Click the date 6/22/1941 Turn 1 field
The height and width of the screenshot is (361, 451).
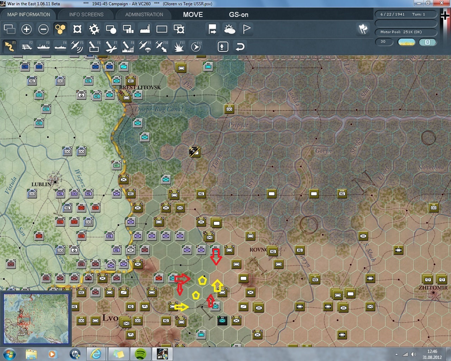[x=406, y=14]
